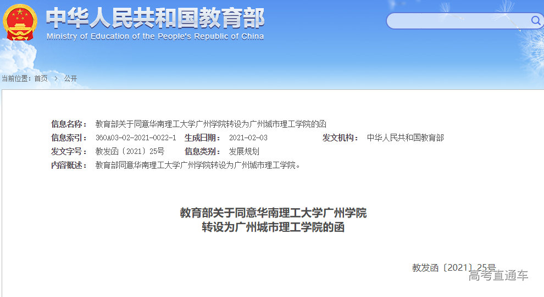Select issuing body 中华人民共和国教育部 value
Screen dimensions: 544x297
[x=405, y=138]
